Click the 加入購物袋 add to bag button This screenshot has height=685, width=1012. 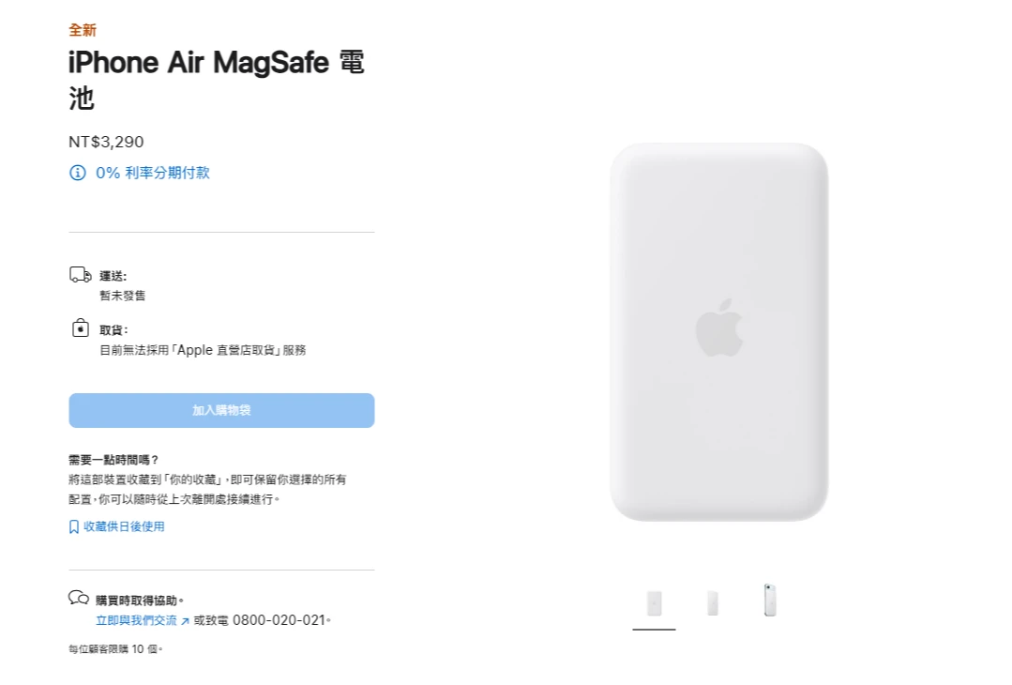coord(221,411)
